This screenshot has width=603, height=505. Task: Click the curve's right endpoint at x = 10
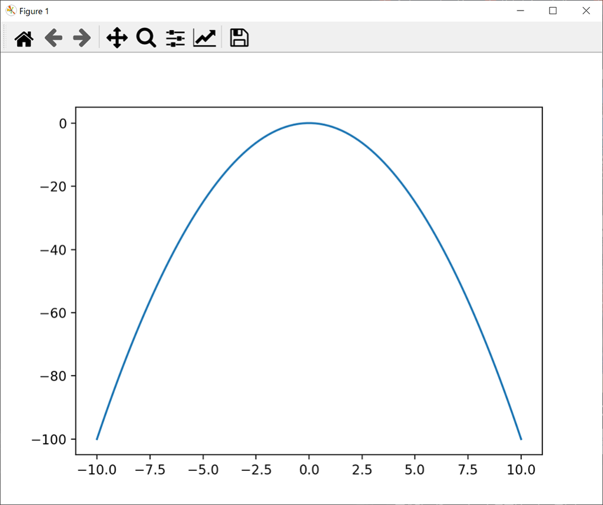coord(521,438)
